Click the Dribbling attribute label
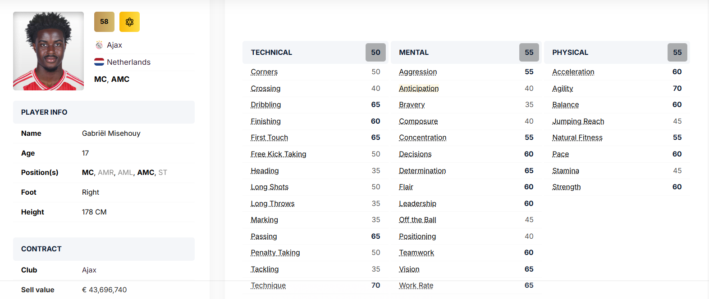Viewport: 709px width, 299px height. (x=265, y=105)
